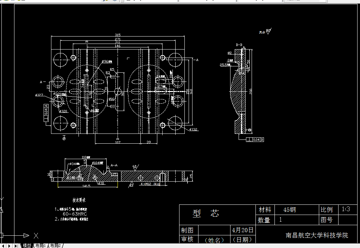Select the Ø16 diameter callout
The image size is (360, 248).
click(111, 99)
